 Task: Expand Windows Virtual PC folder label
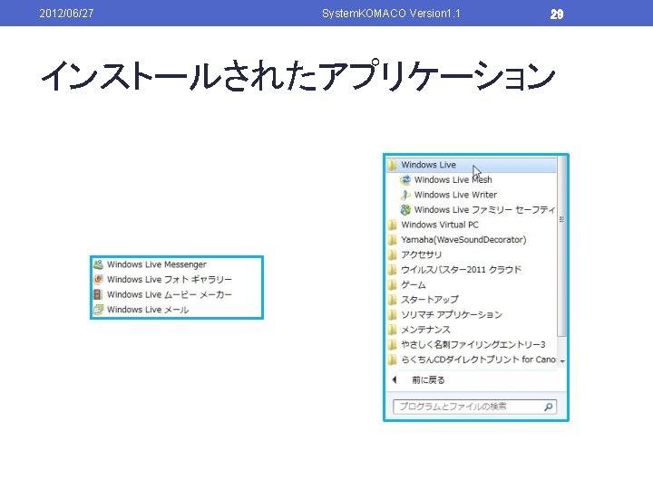pos(440,225)
